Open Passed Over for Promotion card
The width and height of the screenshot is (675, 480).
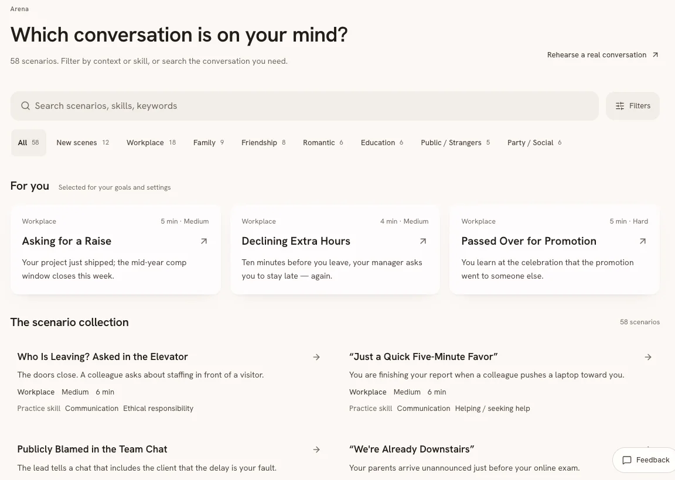554,250
